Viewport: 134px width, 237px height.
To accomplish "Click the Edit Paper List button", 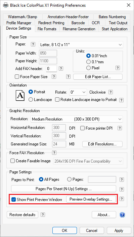I will click(98, 77).
